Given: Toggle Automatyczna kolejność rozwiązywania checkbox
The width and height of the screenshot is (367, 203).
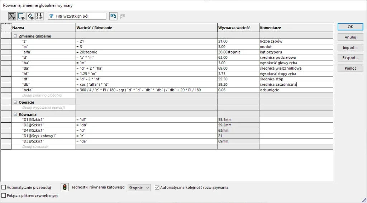Looking at the screenshot, I should click(157, 187).
